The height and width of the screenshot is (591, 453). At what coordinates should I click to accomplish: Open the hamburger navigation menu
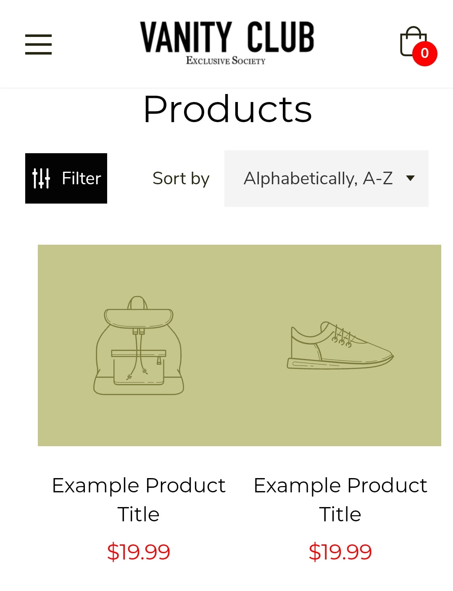[38, 44]
